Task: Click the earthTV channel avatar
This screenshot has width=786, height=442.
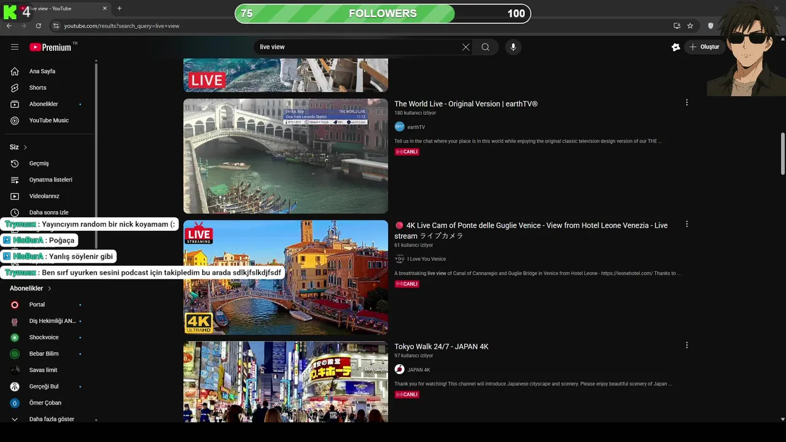Action: point(399,126)
